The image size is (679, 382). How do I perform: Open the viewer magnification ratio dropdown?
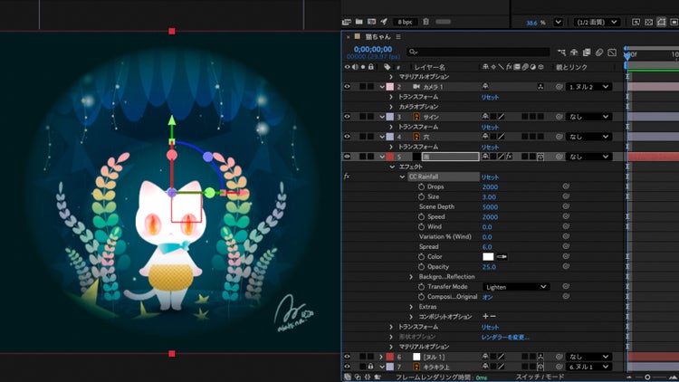559,22
